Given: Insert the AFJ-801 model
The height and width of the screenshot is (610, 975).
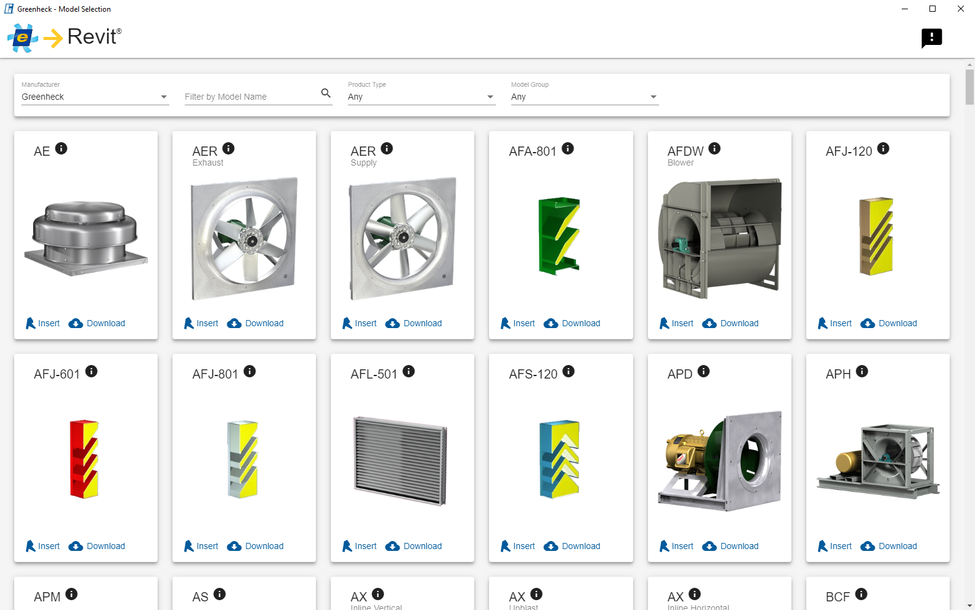Looking at the screenshot, I should pyautogui.click(x=201, y=546).
